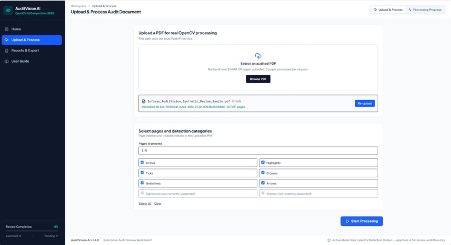Click the Upload & Process breadcrumb
Screen dimensions: 451x245
pos(105,6)
